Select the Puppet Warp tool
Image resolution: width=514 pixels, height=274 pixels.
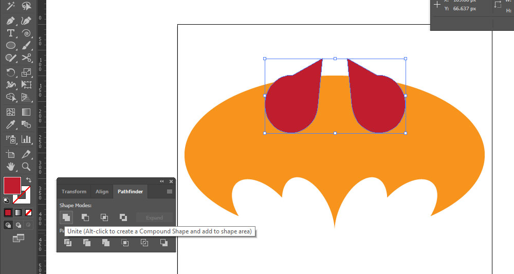10,84
